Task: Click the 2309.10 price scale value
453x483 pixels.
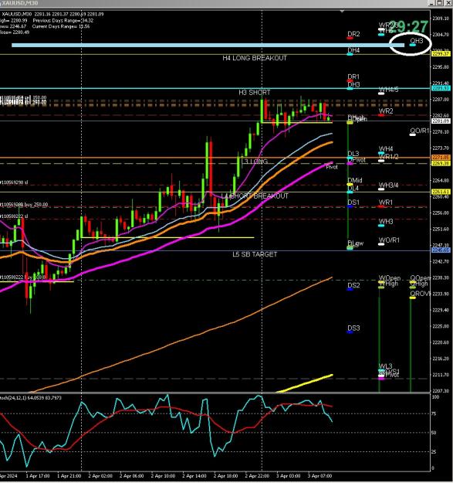Action: coord(441,19)
